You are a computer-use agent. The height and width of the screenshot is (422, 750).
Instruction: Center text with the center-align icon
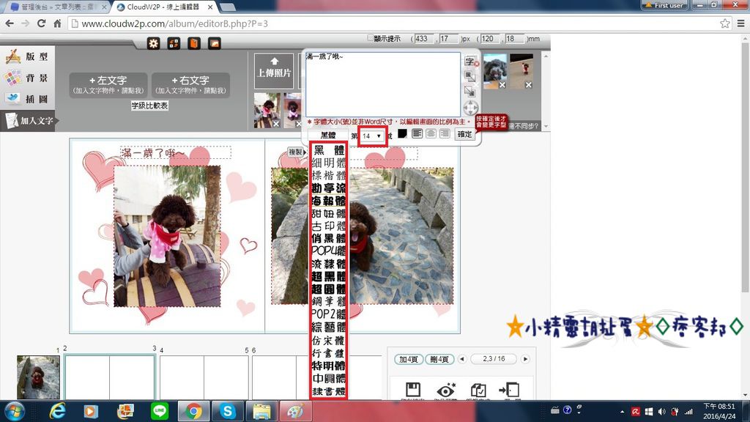pyautogui.click(x=431, y=133)
